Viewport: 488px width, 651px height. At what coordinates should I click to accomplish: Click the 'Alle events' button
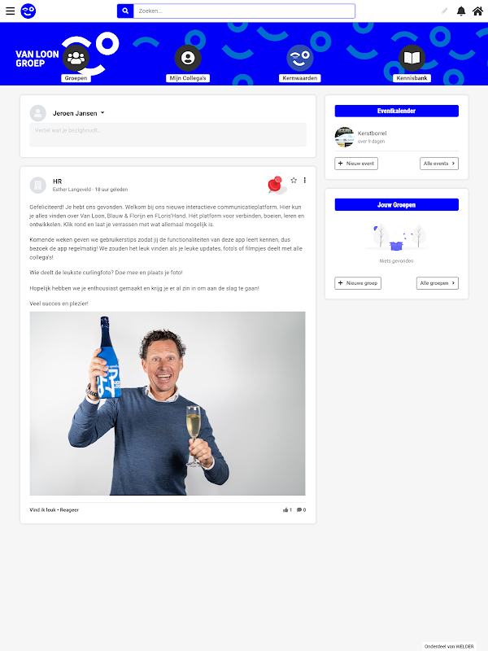(439, 164)
